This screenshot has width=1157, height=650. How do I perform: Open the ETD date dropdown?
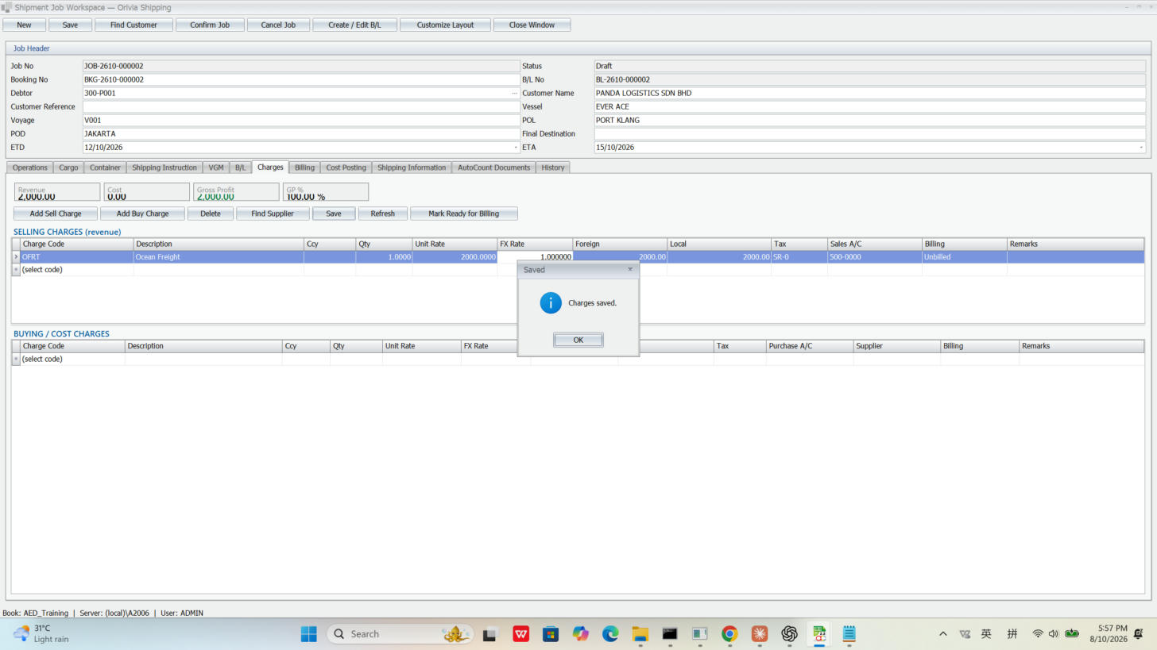[x=515, y=148]
